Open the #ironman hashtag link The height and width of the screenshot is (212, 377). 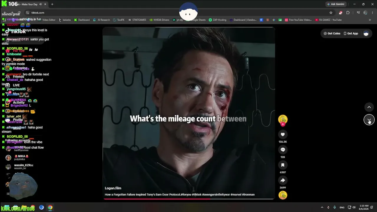248,195
